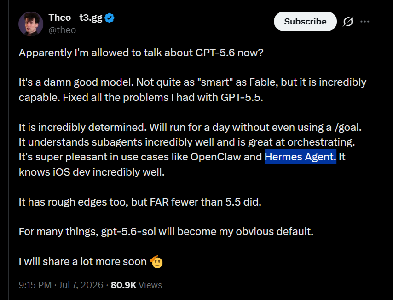Click the capitalized word FAR
This screenshot has width=393, height=300.
(x=159, y=202)
